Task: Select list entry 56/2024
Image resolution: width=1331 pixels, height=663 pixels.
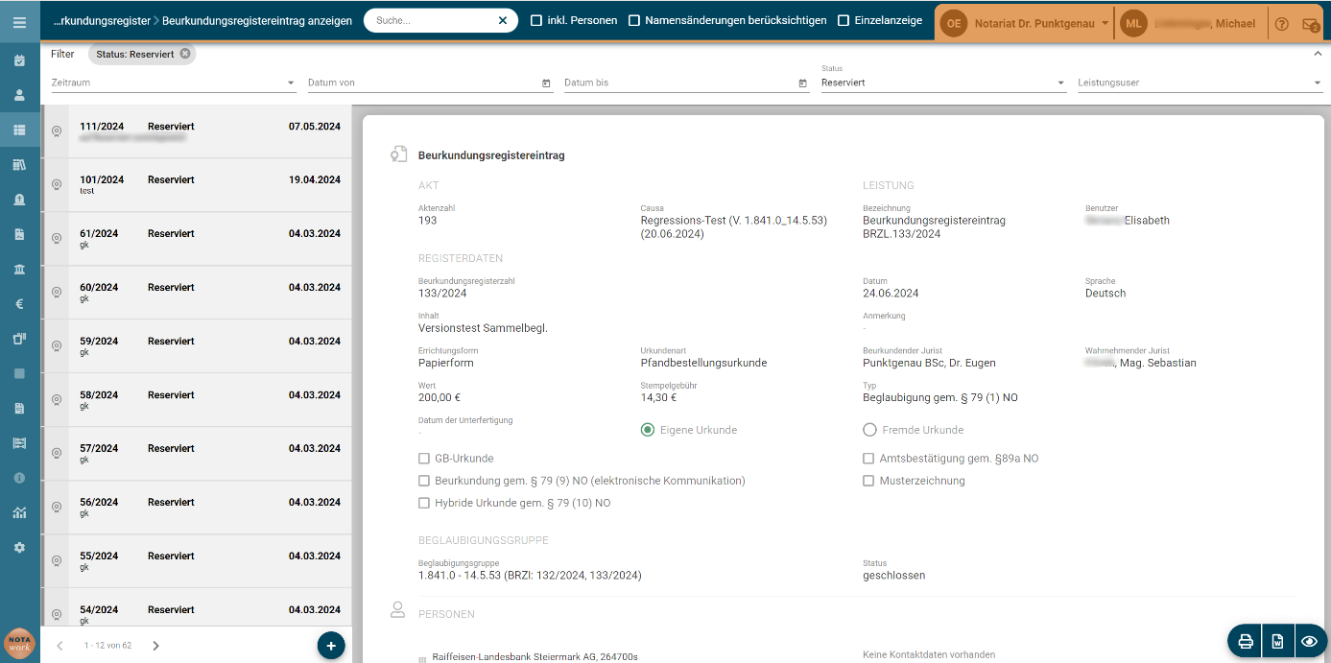Action: [x=197, y=508]
